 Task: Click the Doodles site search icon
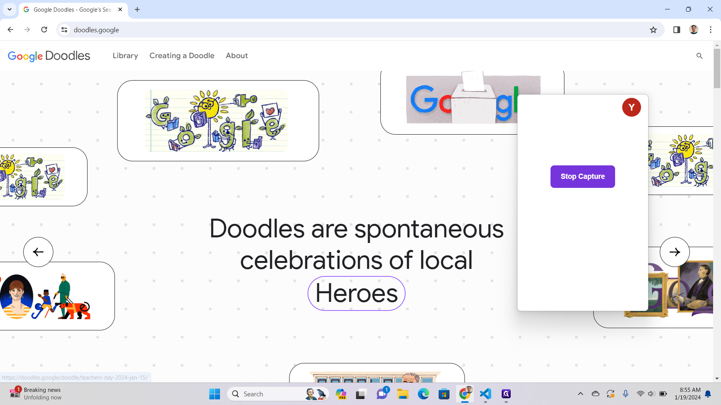click(699, 56)
